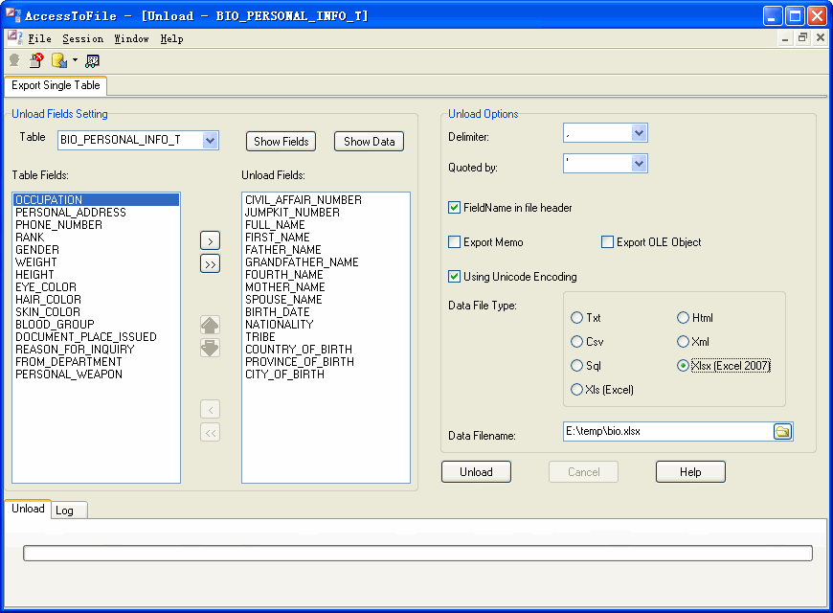The width and height of the screenshot is (833, 613).
Task: Select the Html file type radio button
Action: (x=683, y=317)
